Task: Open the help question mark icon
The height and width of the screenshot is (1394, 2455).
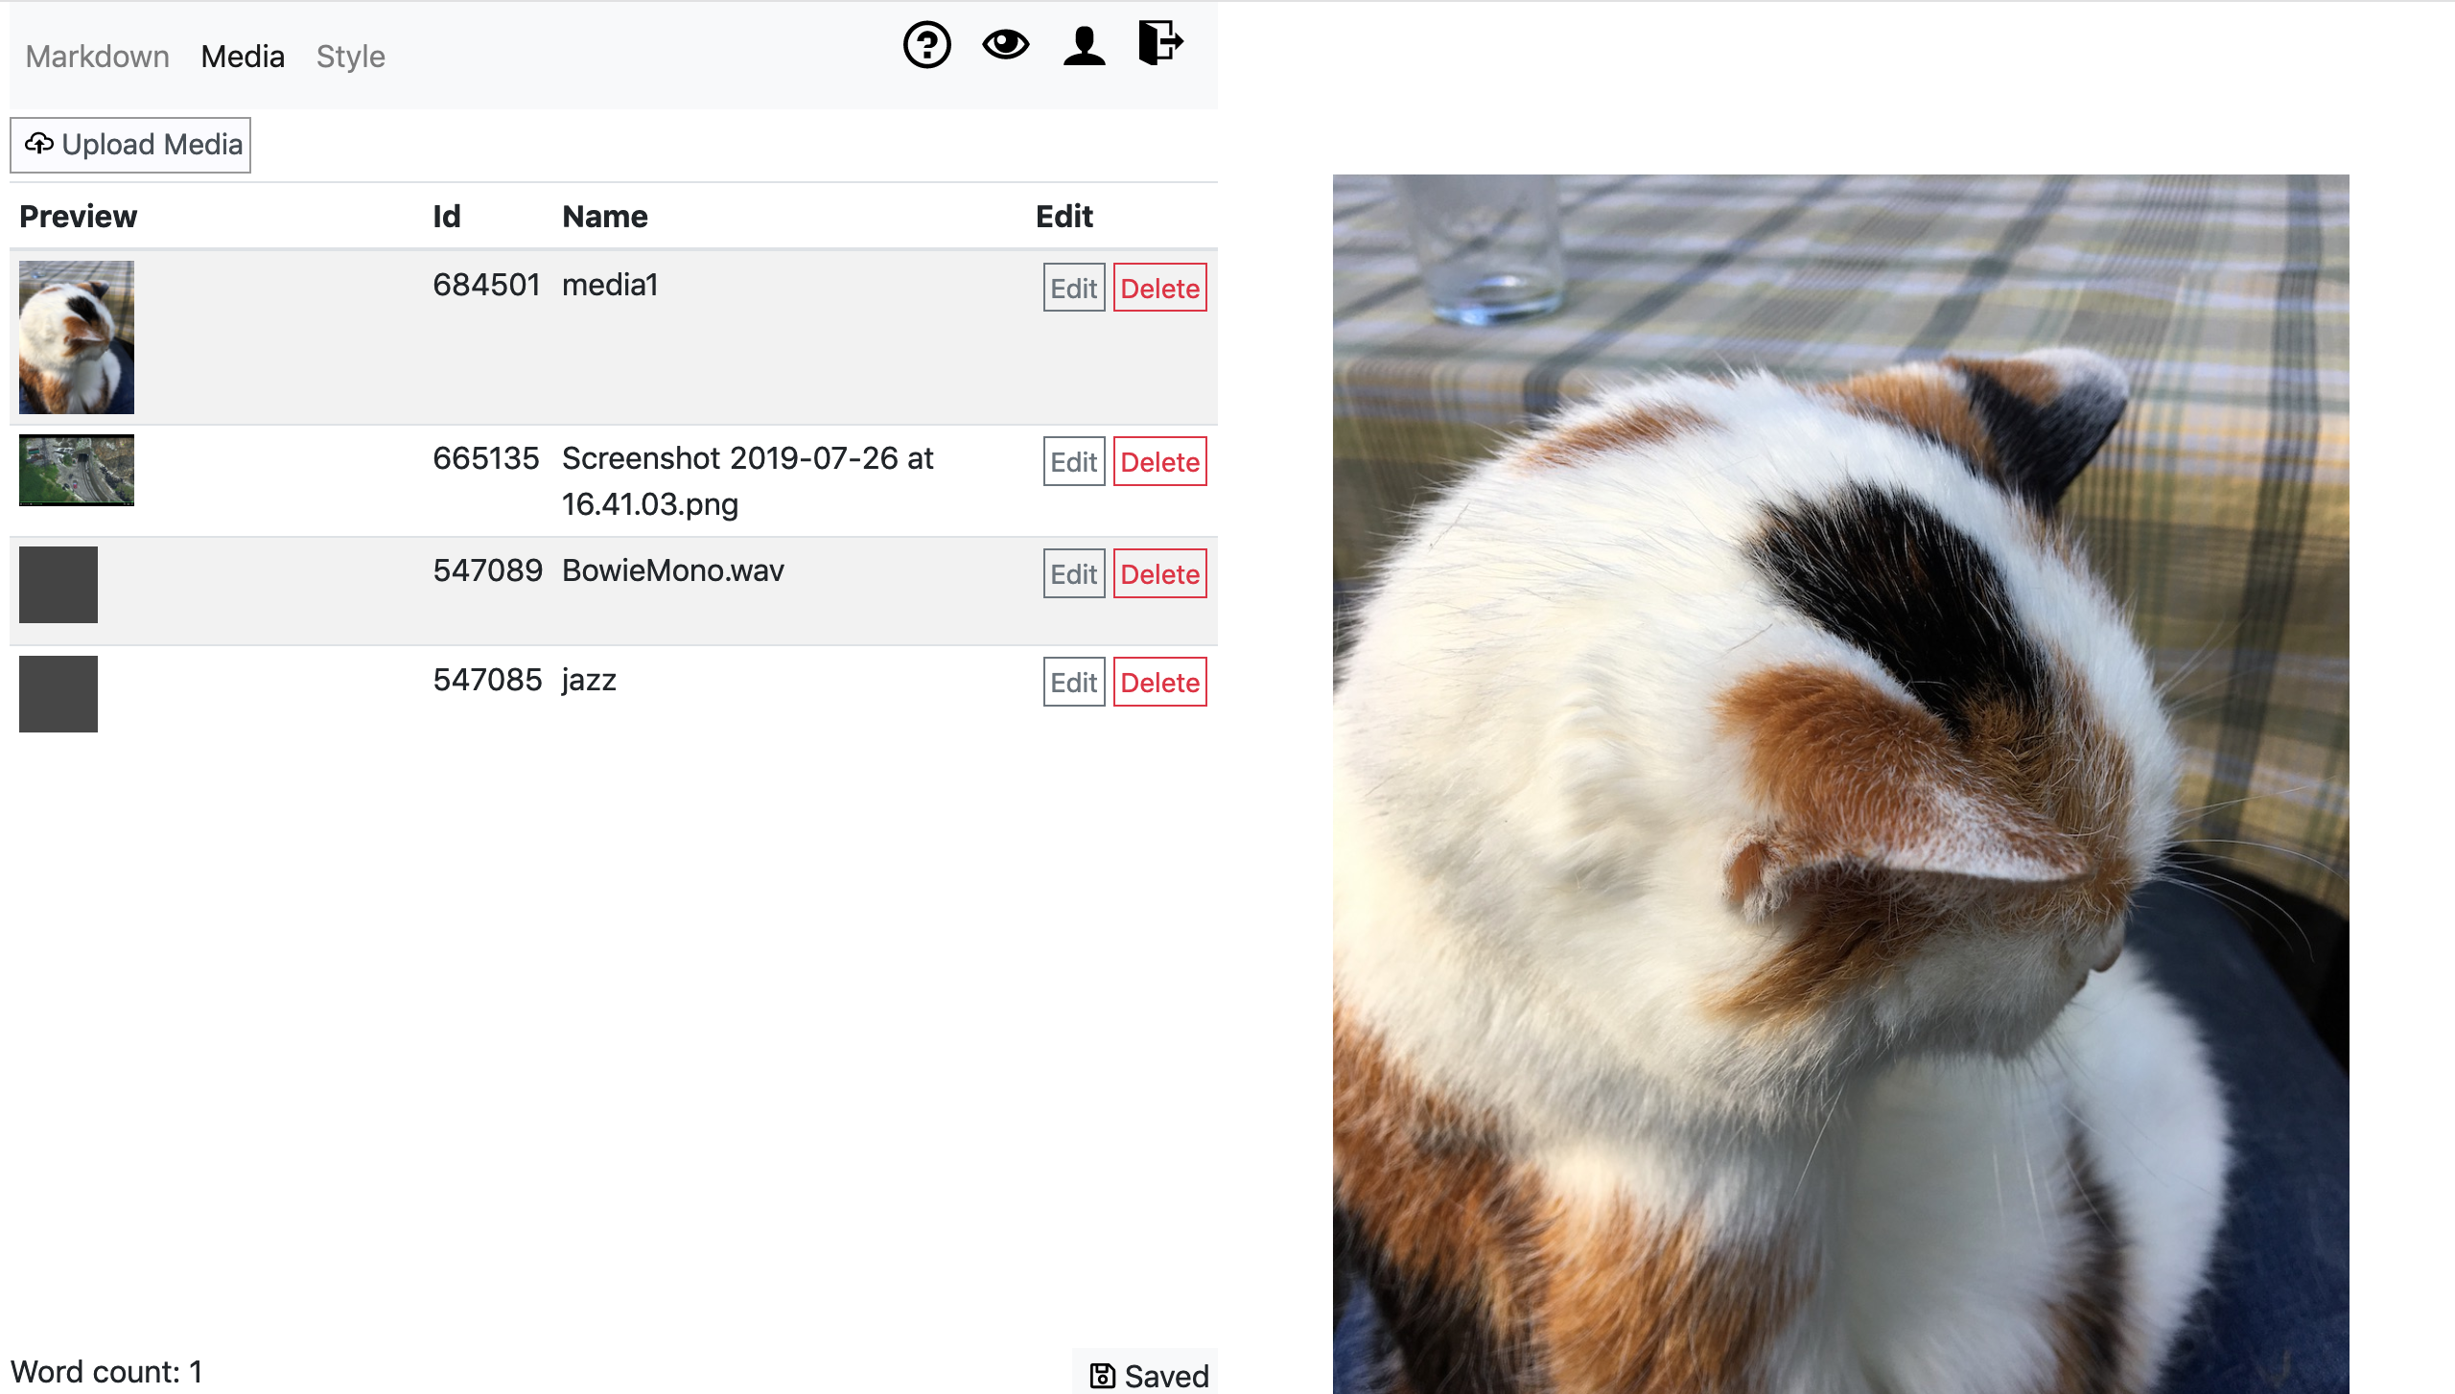Action: coord(926,45)
